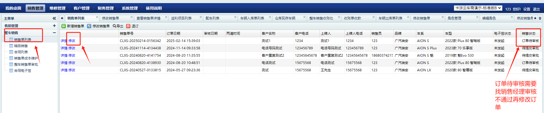Image resolution: width=544 pixels, height=113 pixels.
Task: Open the 财务管理 top menu
Action: (105, 8)
